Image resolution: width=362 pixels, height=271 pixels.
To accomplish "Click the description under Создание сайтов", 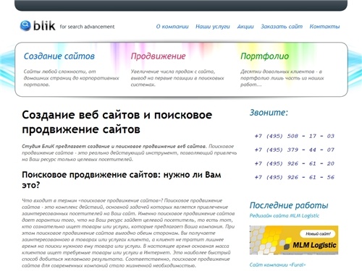I will coord(72,78).
